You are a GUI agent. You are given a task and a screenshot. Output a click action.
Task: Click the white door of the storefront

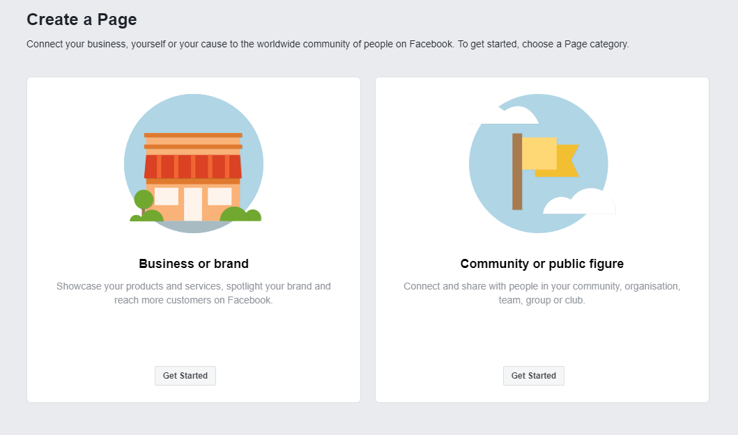193,204
